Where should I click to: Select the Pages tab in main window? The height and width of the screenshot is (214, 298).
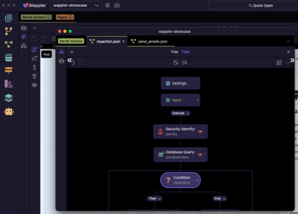(x=65, y=17)
